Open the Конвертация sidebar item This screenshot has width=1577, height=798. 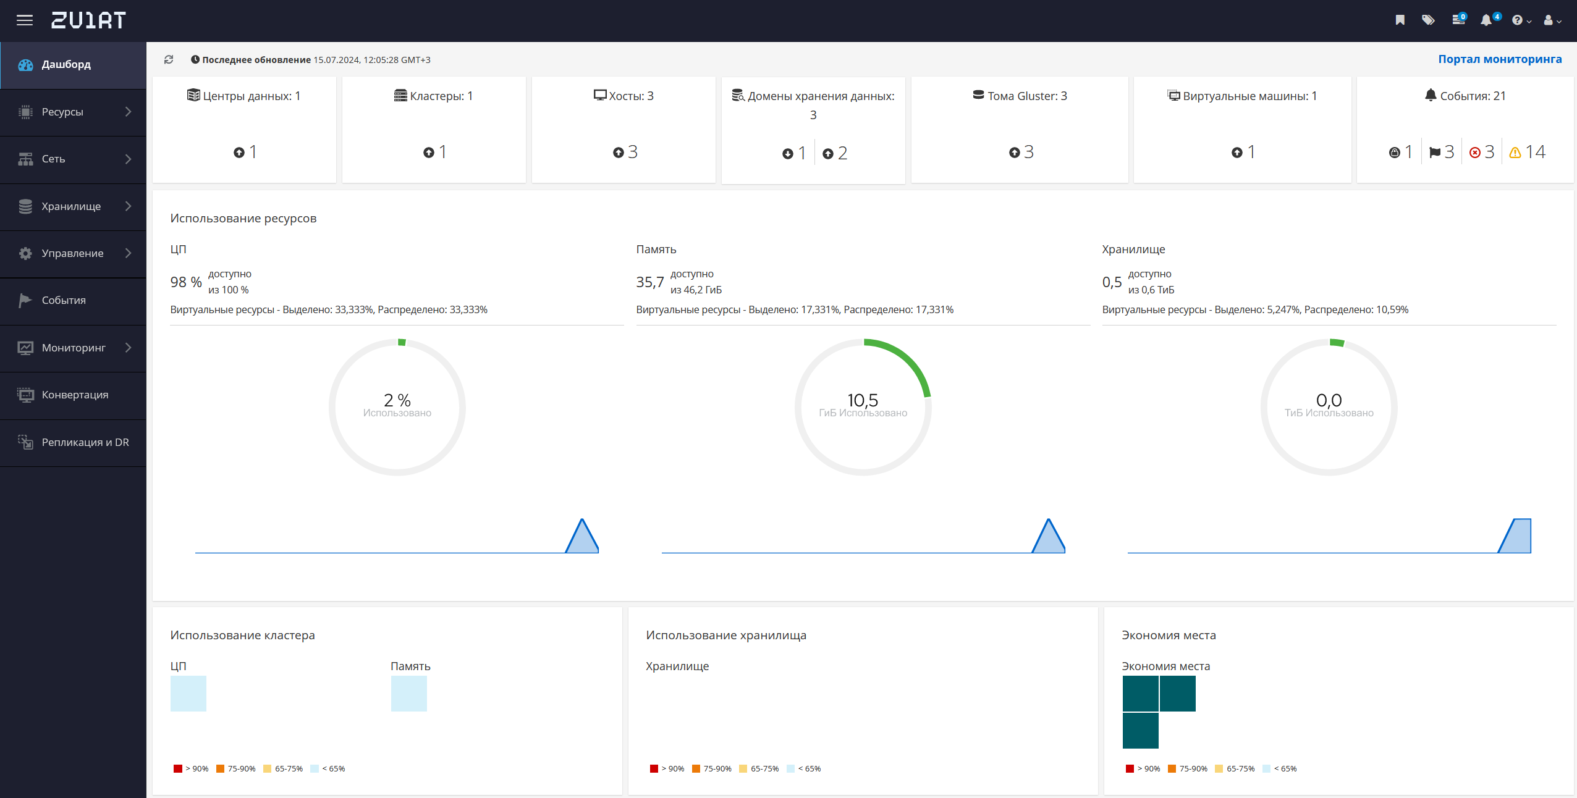coord(73,395)
